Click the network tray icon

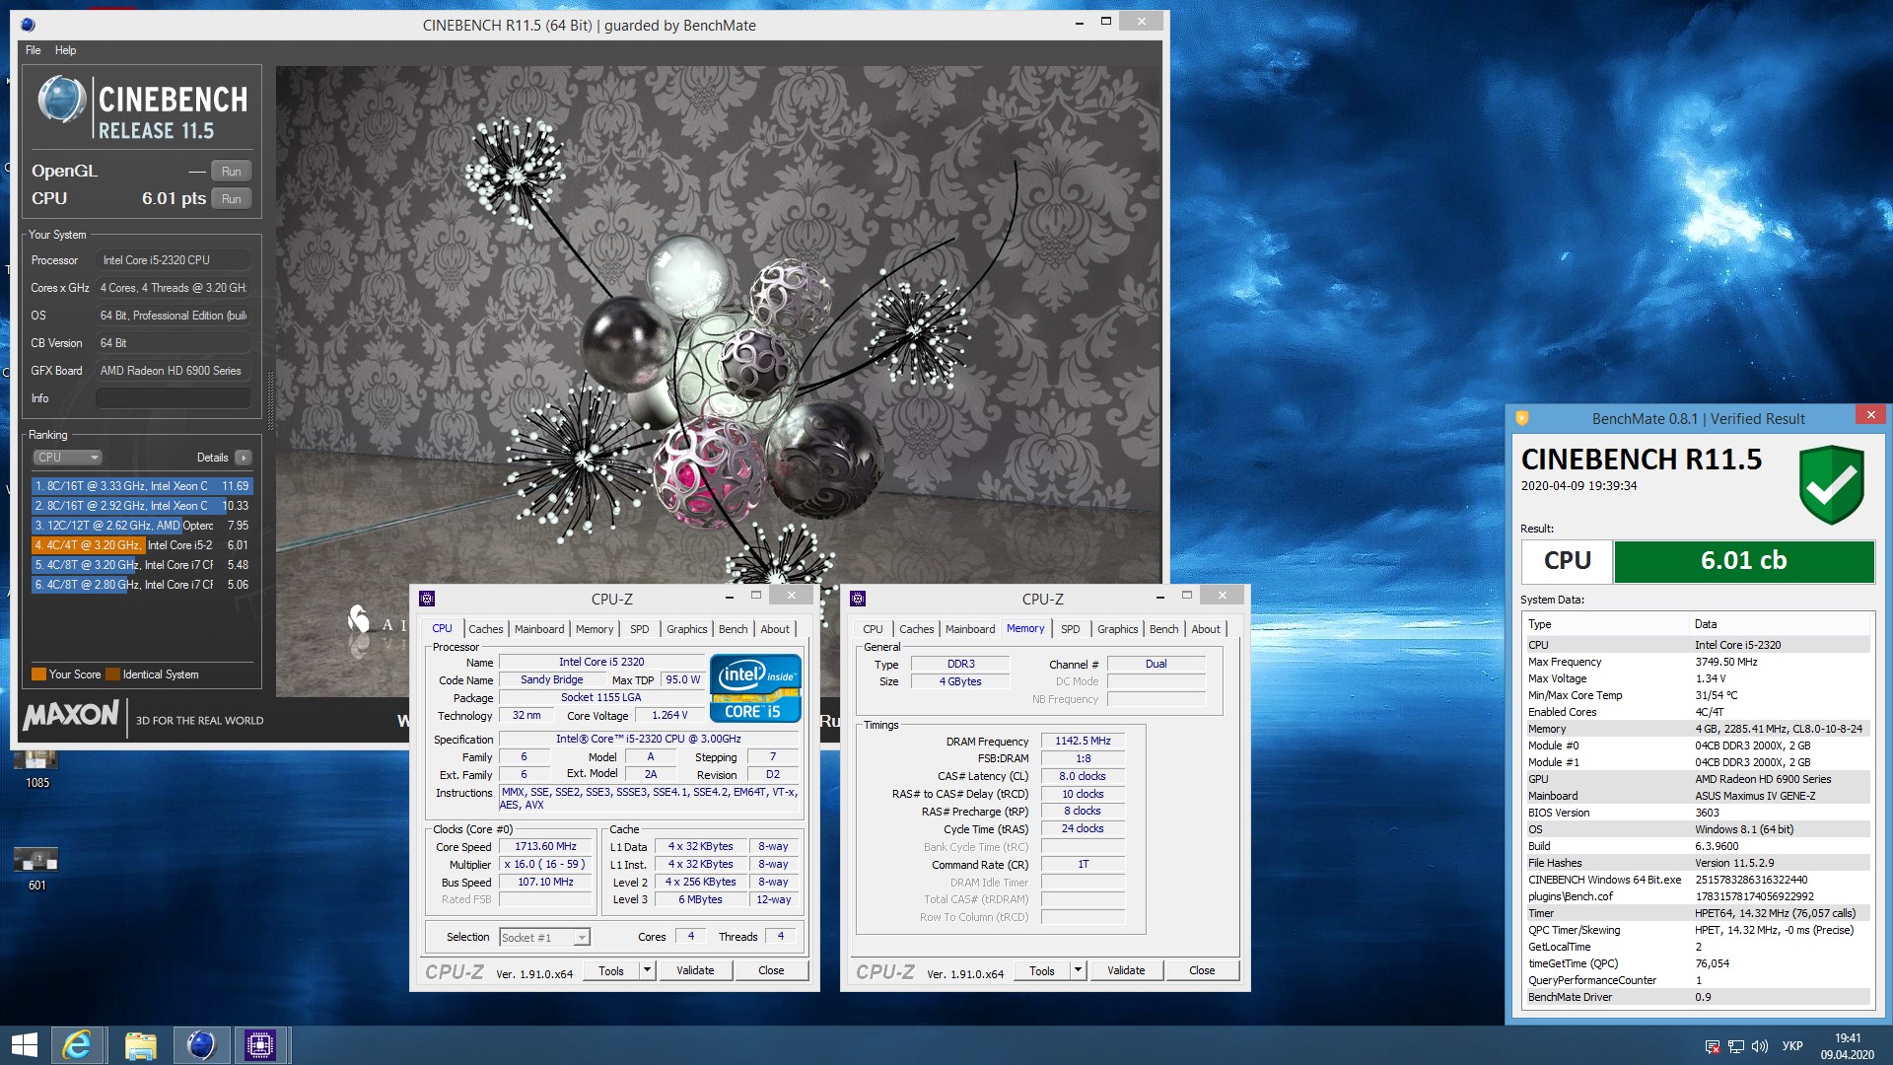1736,1046
